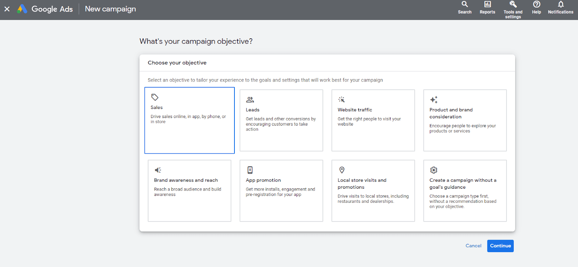
Task: Click the Search magnifier icon in header
Action: coord(465,4)
